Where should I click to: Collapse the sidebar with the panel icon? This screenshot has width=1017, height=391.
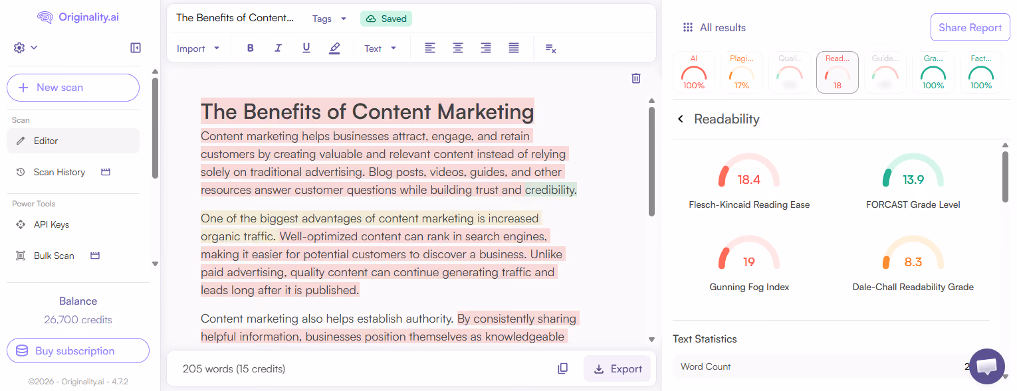click(x=136, y=48)
